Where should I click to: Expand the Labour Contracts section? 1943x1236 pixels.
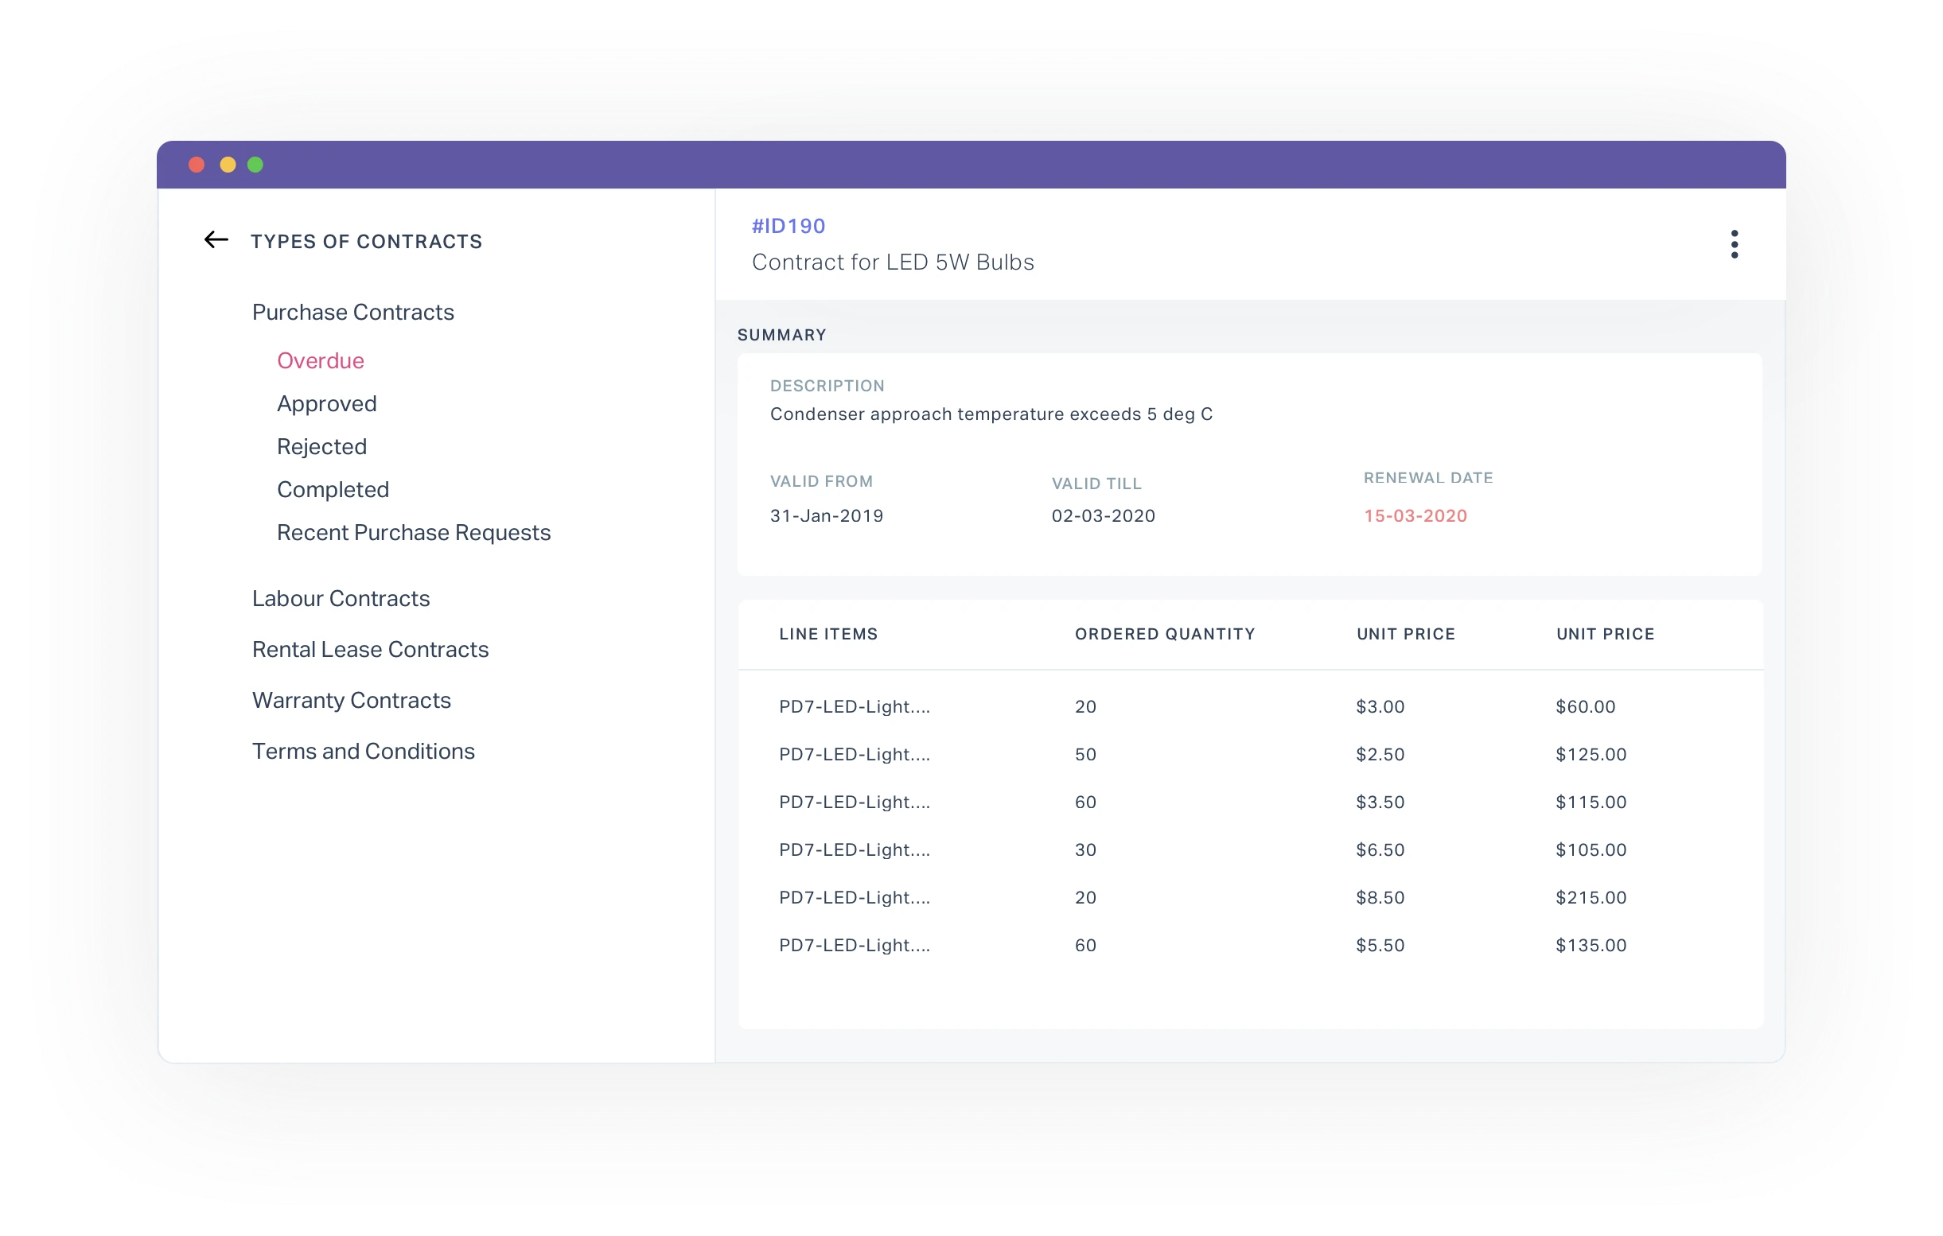(x=341, y=598)
